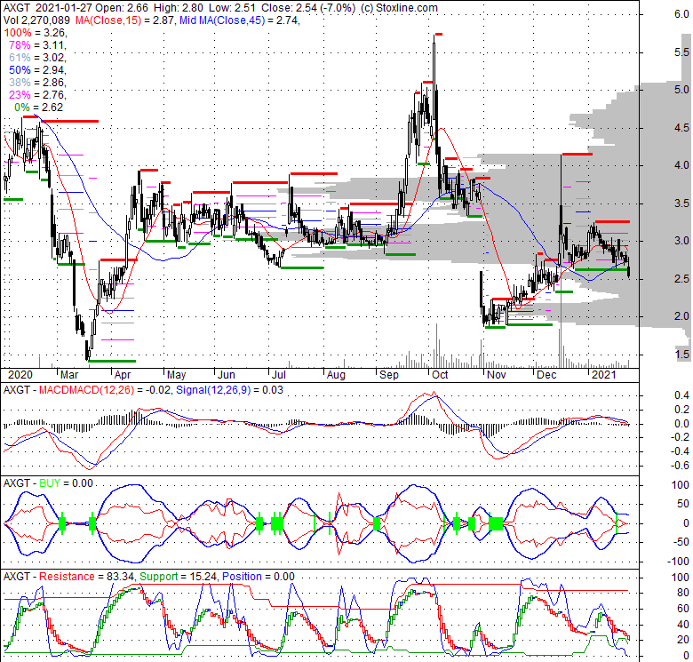This screenshot has width=693, height=662.
Task: Click the 'Aug' month label on time axis
Action: (x=336, y=375)
